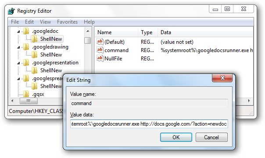Screen dimensions: 265x158
Task: Click the string icon beside NullFile
Action: pyautogui.click(x=100, y=58)
